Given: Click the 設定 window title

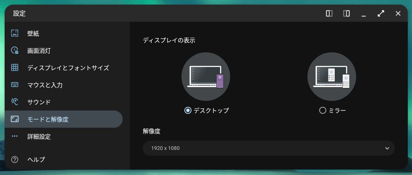Looking at the screenshot, I should click(x=19, y=13).
